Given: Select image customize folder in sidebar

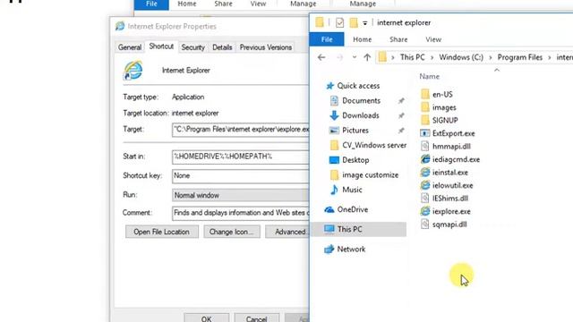Looking at the screenshot, I should tap(370, 175).
